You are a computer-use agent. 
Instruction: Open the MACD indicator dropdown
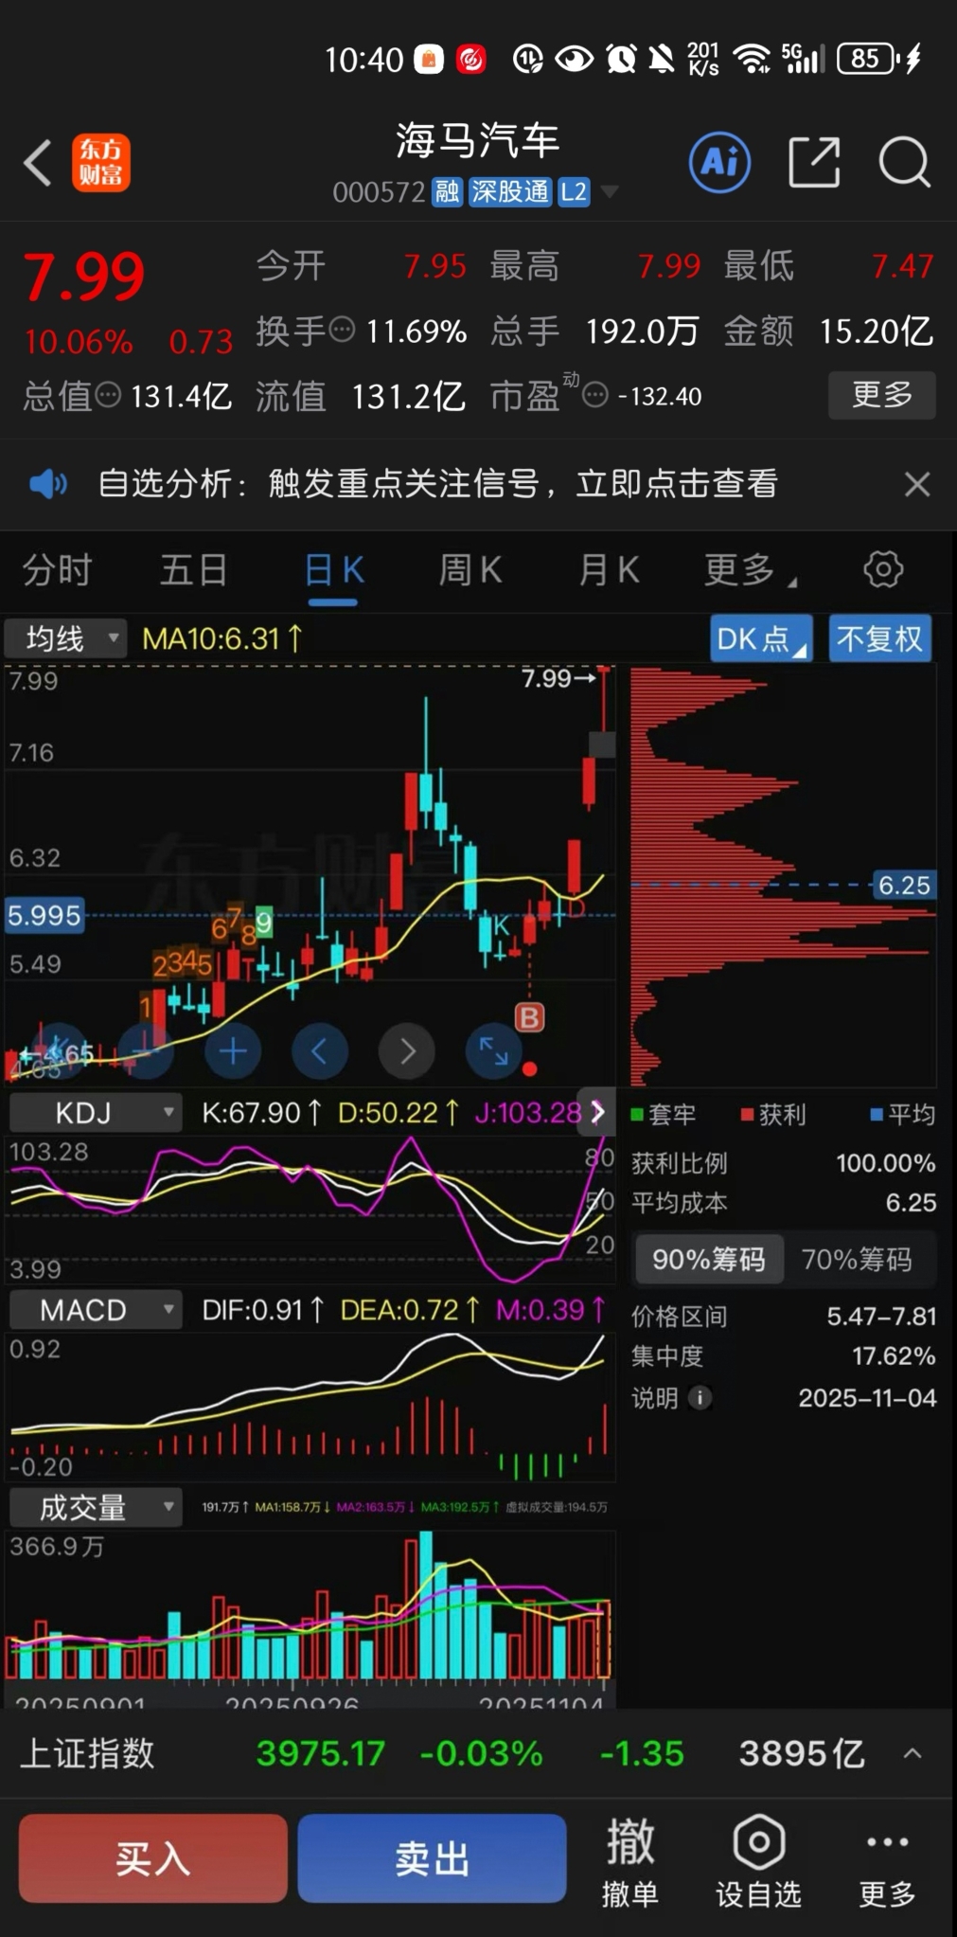(95, 1310)
